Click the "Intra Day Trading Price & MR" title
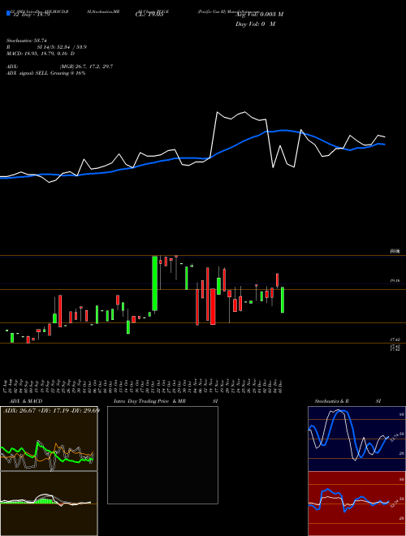Screen dimensions: 406x536 (x=149, y=401)
